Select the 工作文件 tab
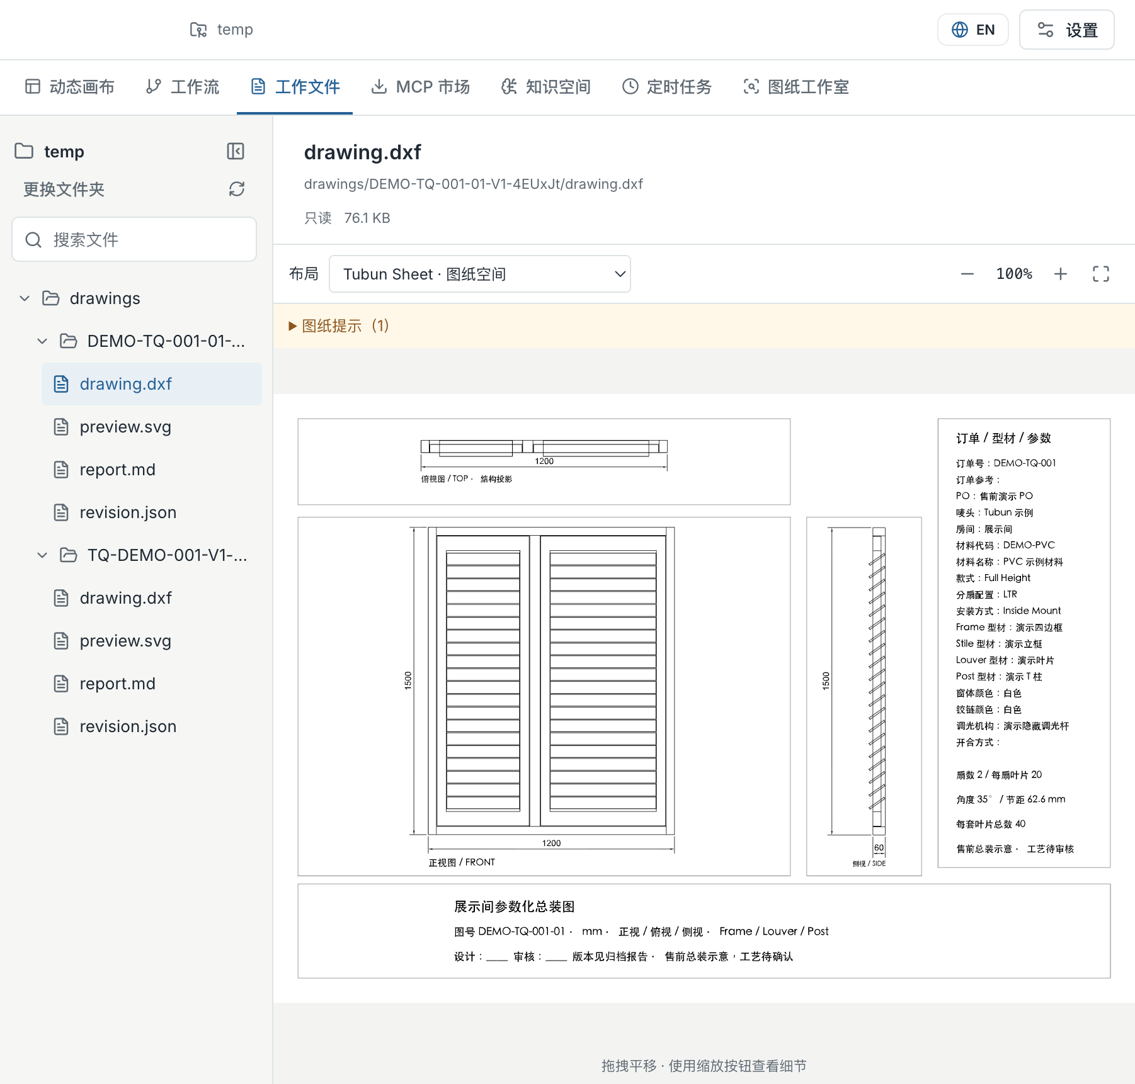Image resolution: width=1135 pixels, height=1084 pixels. 295,87
